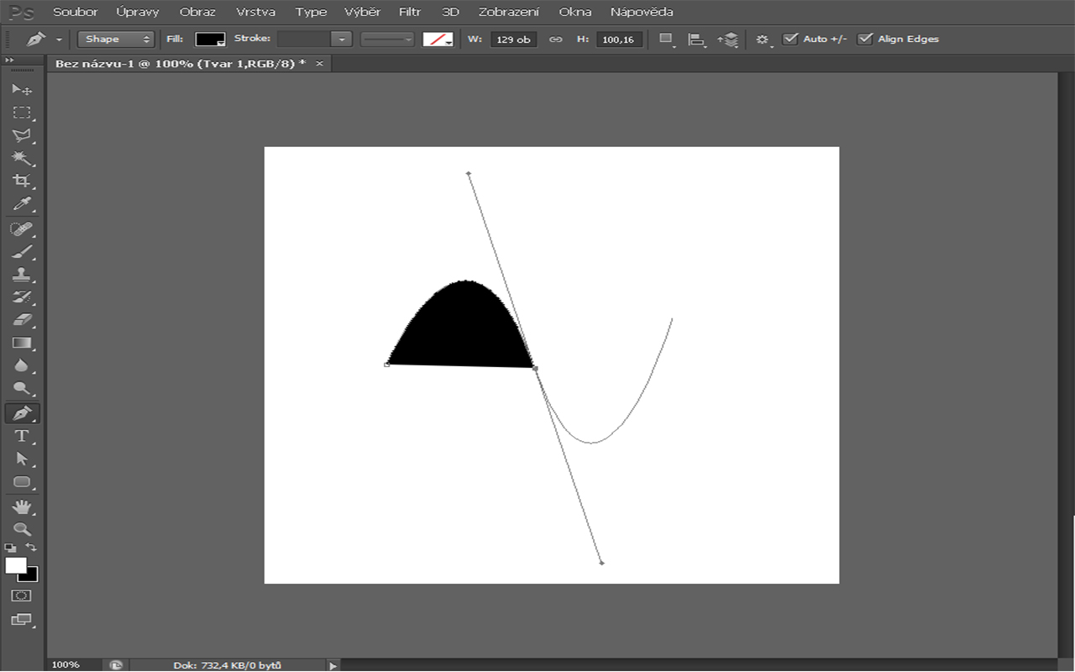The height and width of the screenshot is (672, 1075).
Task: Switch to the Eraser tool
Action: tap(22, 320)
